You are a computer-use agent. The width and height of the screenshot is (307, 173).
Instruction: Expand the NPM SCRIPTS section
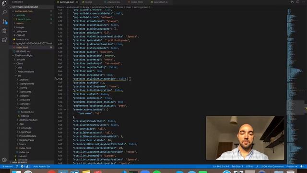click(x=19, y=162)
